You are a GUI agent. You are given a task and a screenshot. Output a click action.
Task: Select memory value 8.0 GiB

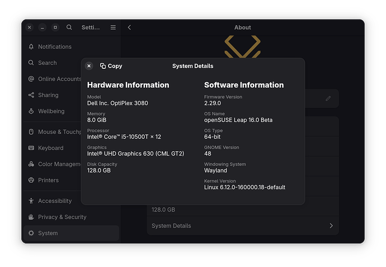97,120
